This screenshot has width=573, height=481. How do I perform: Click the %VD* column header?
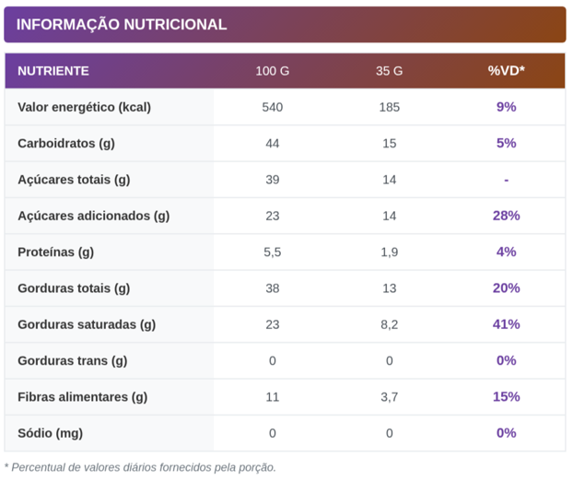point(506,71)
